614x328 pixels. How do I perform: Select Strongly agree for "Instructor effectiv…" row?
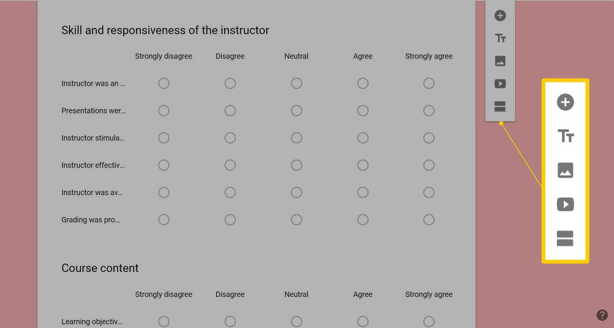coord(429,165)
